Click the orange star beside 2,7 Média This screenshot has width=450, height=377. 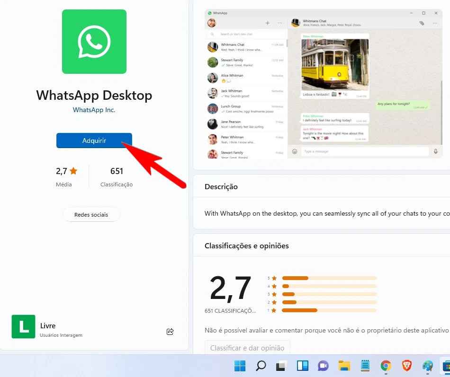(73, 171)
